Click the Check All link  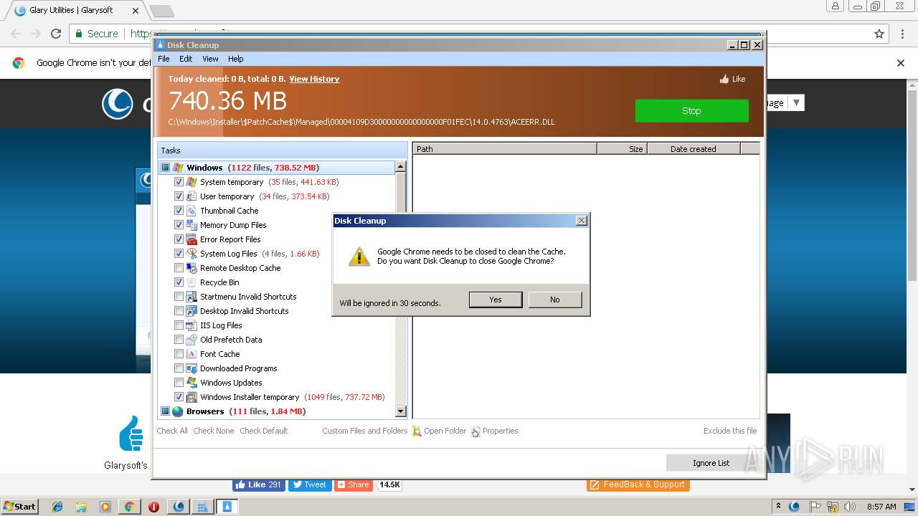[x=172, y=431]
